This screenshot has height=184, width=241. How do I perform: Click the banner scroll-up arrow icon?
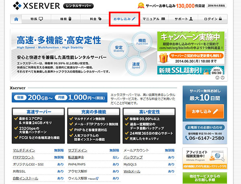click(x=217, y=78)
